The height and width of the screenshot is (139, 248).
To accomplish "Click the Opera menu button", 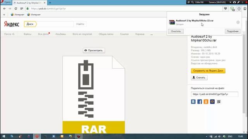I will tap(6, 2).
